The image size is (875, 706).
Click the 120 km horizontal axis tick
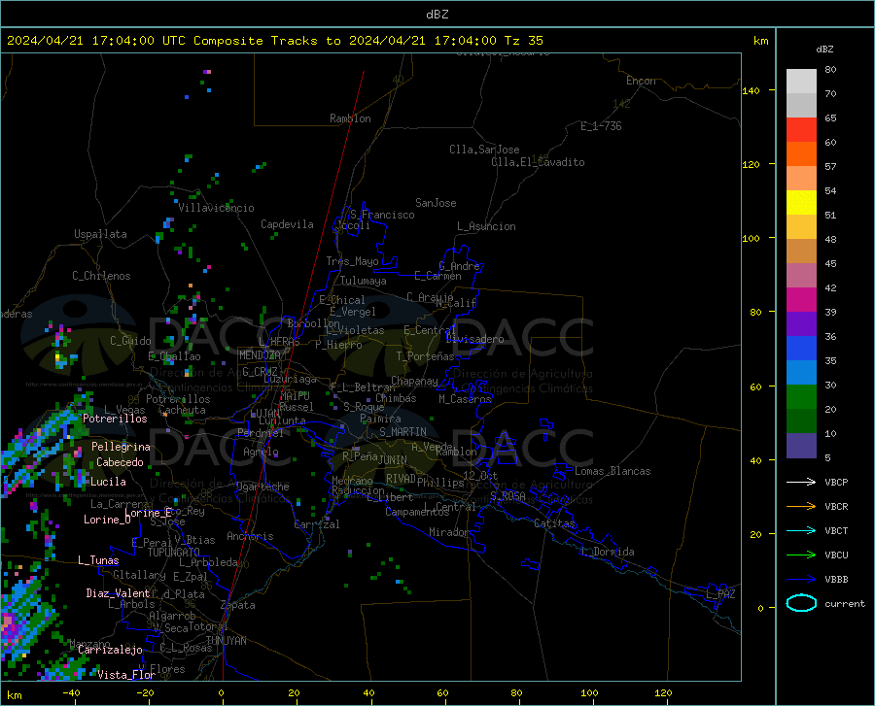[663, 693]
